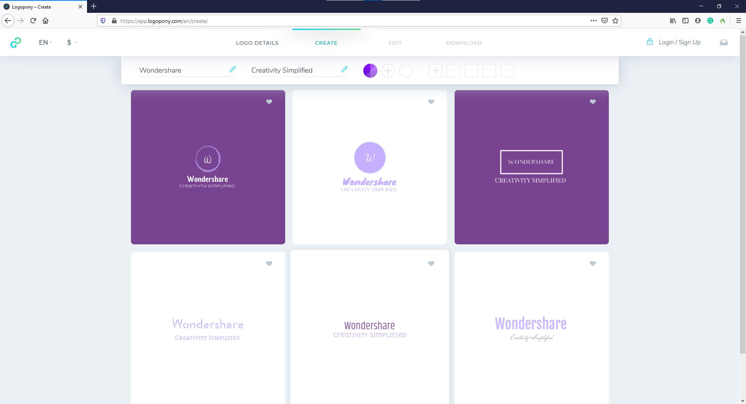Favorite the thin-font Wondershare logo card
Viewport: 746px width, 404px height.
(269, 263)
